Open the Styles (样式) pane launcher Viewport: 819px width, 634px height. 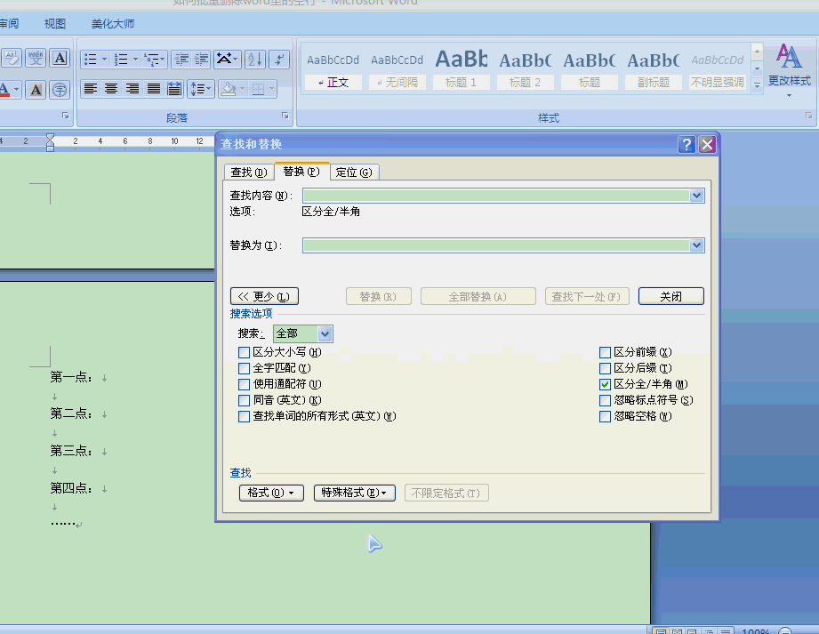[x=808, y=116]
